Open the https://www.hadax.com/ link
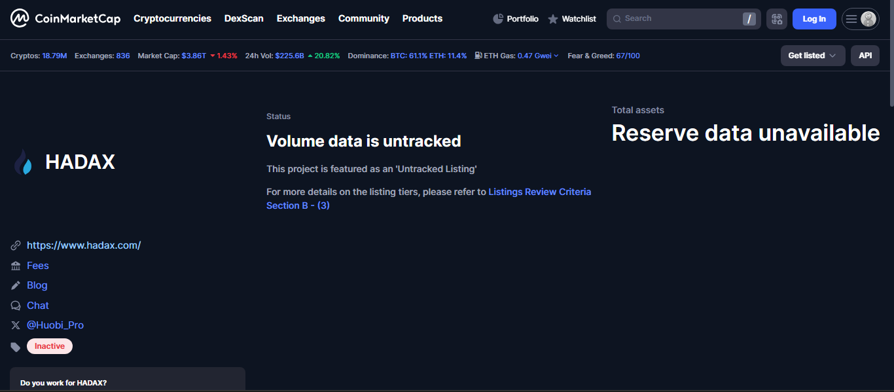The height and width of the screenshot is (392, 894). pyautogui.click(x=84, y=245)
